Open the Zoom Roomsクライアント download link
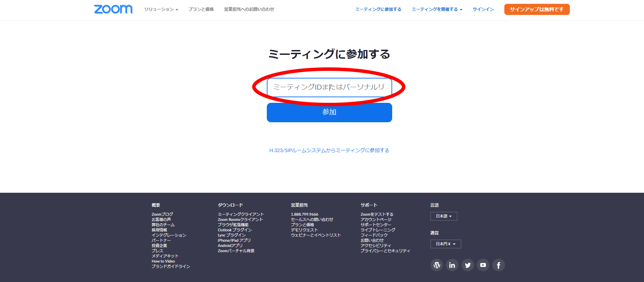The height and width of the screenshot is (282, 644). click(x=240, y=219)
